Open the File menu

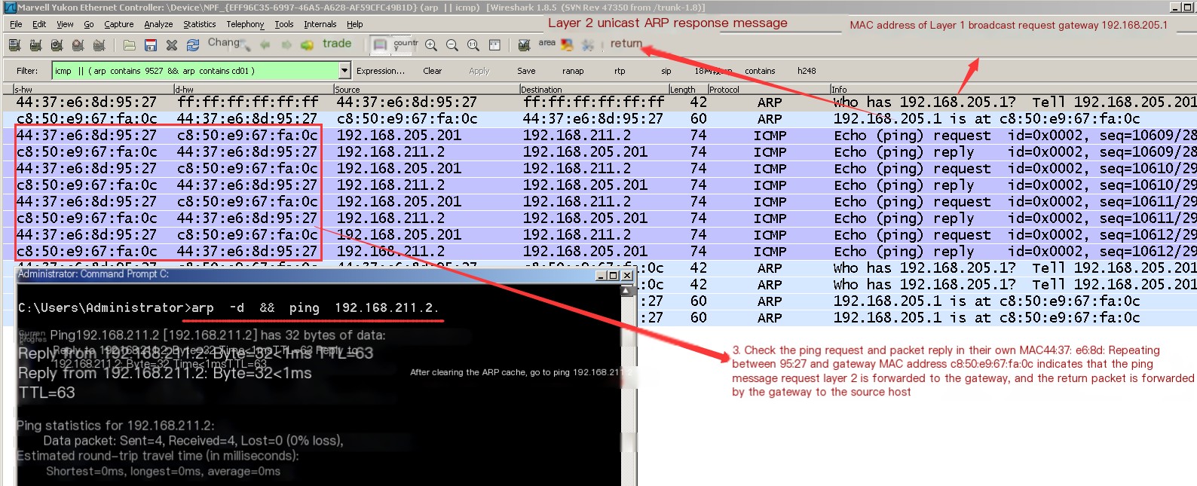pos(16,24)
